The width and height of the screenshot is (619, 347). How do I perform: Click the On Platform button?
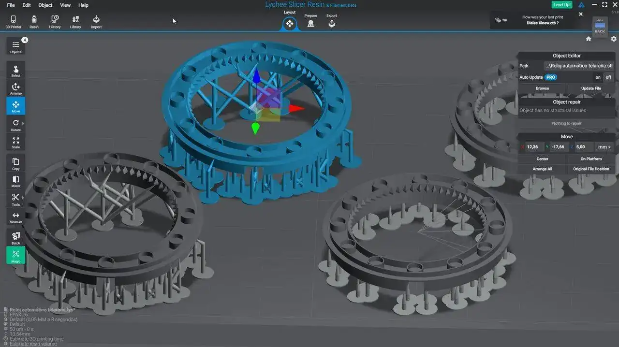coord(591,159)
